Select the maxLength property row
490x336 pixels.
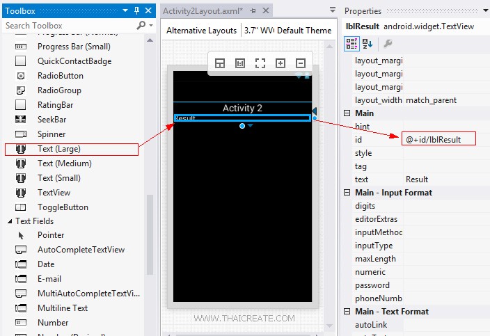tap(420, 259)
